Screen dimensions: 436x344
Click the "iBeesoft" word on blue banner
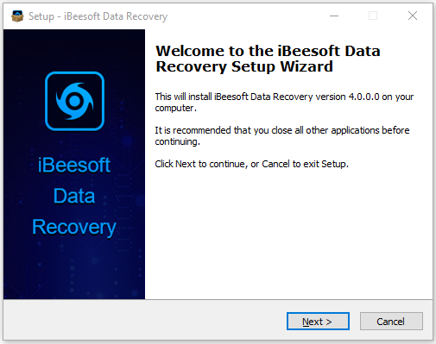pyautogui.click(x=74, y=165)
